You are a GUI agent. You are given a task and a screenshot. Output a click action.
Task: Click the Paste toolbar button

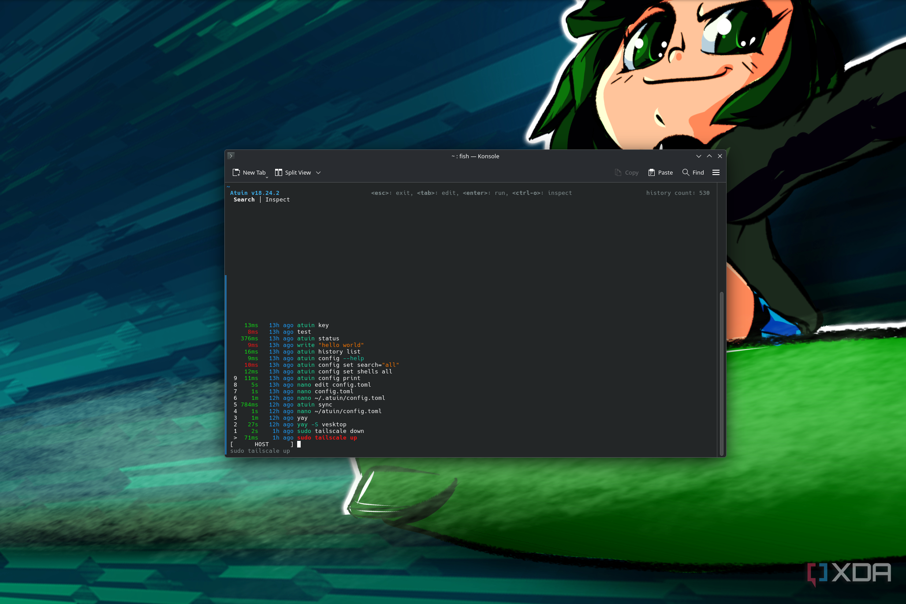660,172
